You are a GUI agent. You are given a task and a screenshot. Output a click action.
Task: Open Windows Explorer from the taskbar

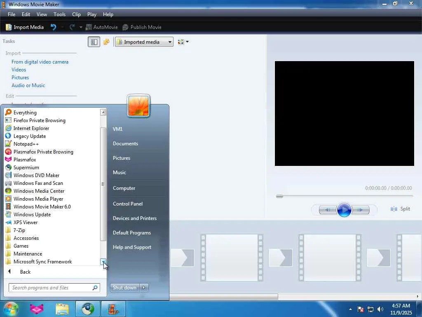tap(62, 309)
